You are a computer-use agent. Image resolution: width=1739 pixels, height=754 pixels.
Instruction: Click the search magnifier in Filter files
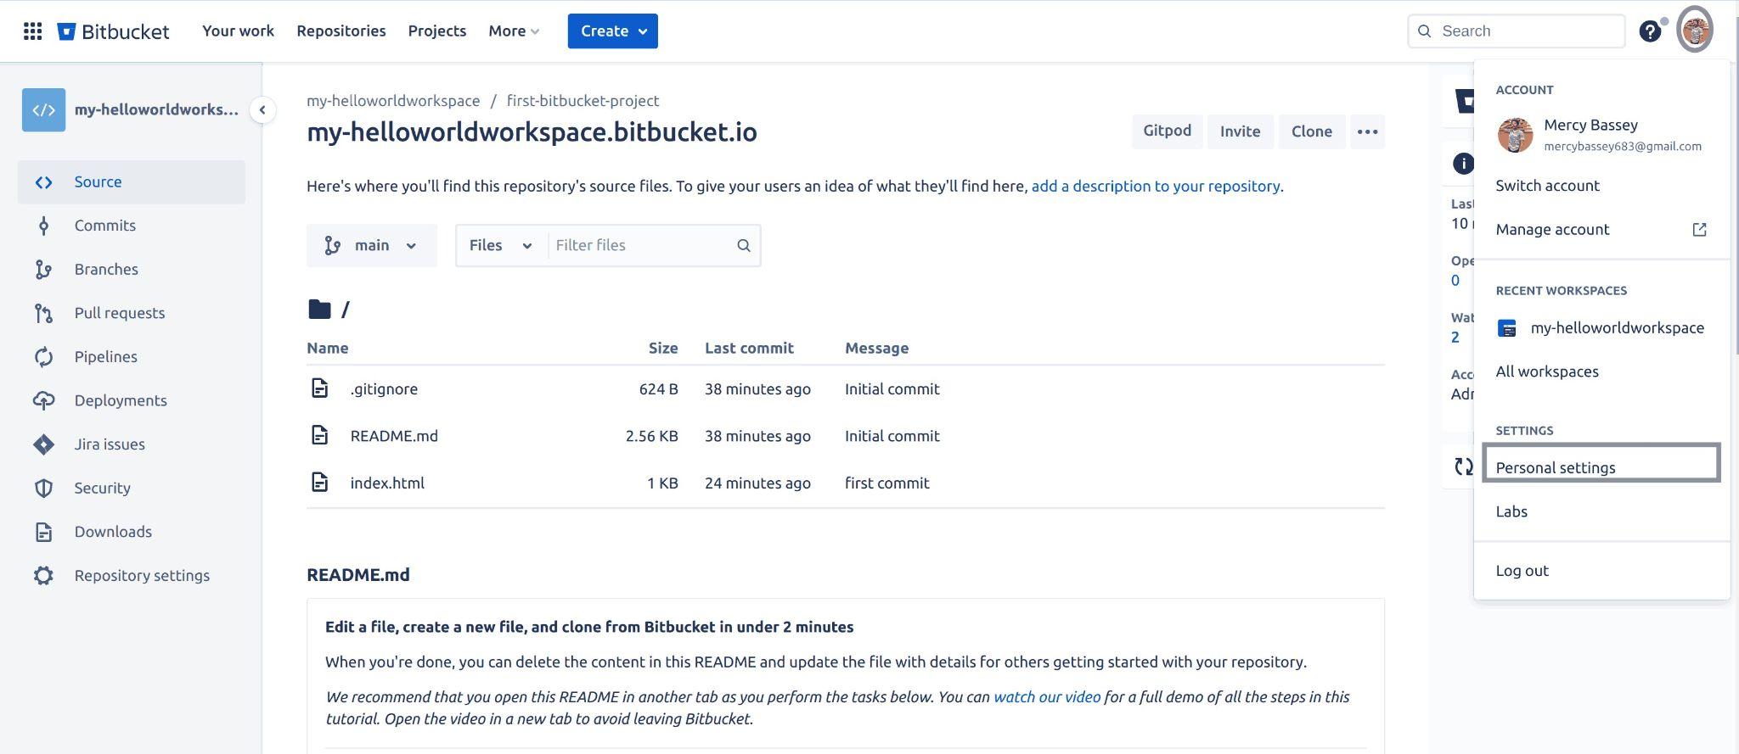click(x=744, y=246)
